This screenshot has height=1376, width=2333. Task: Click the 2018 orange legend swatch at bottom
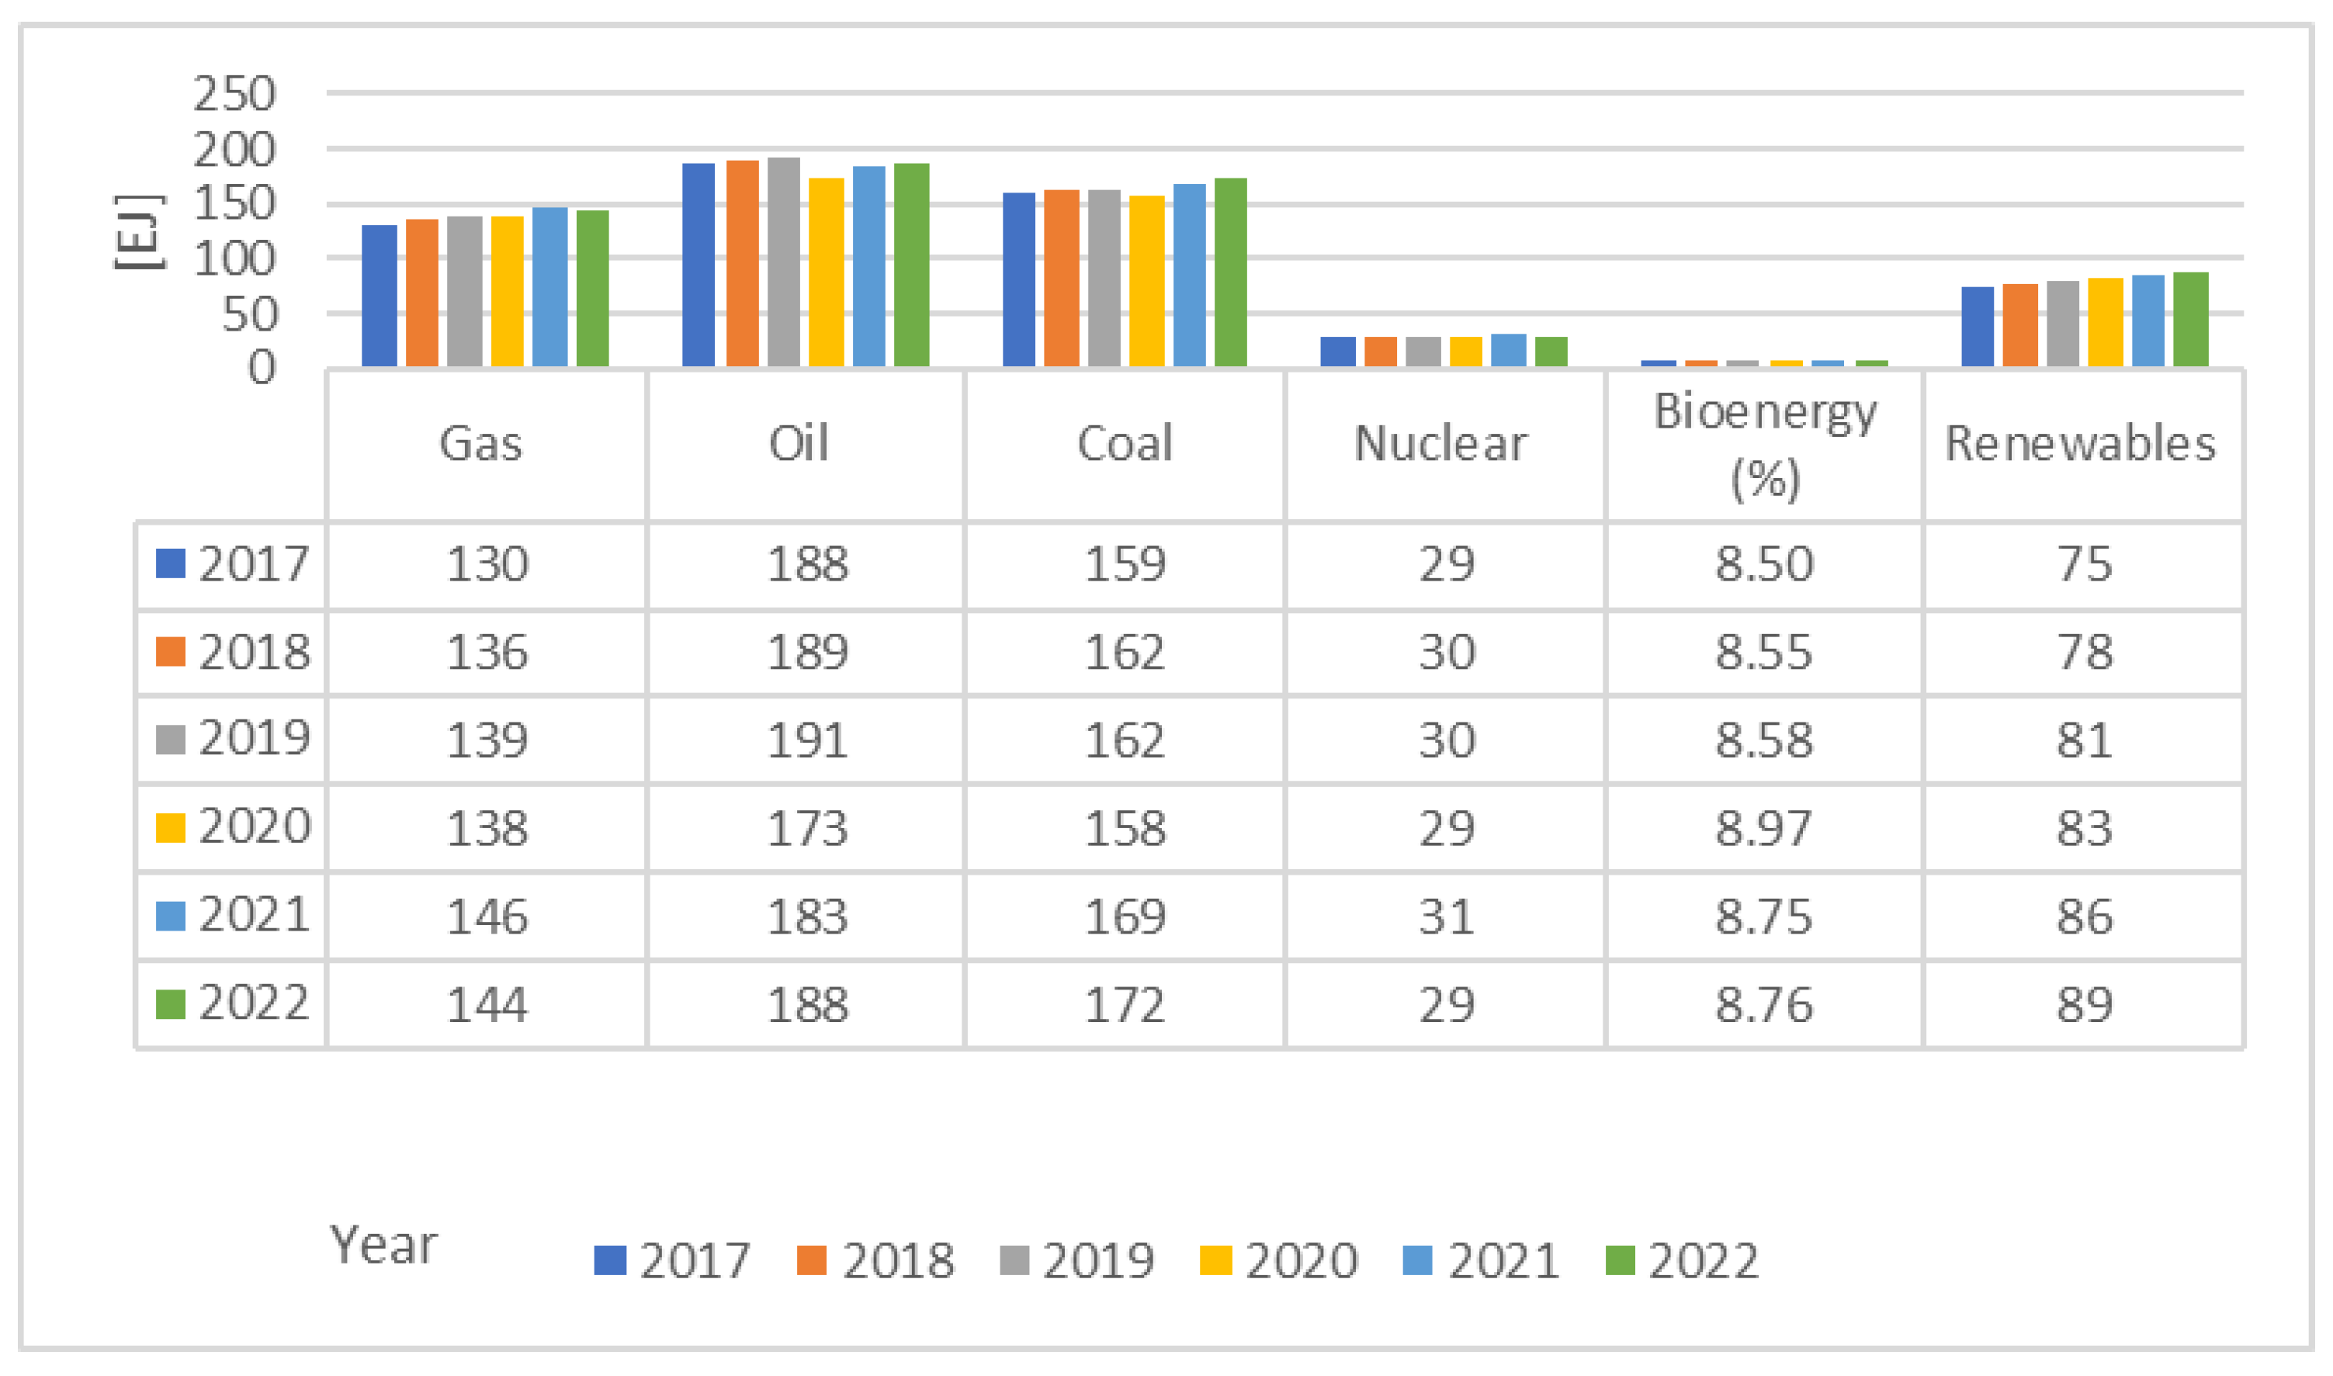(x=811, y=1260)
